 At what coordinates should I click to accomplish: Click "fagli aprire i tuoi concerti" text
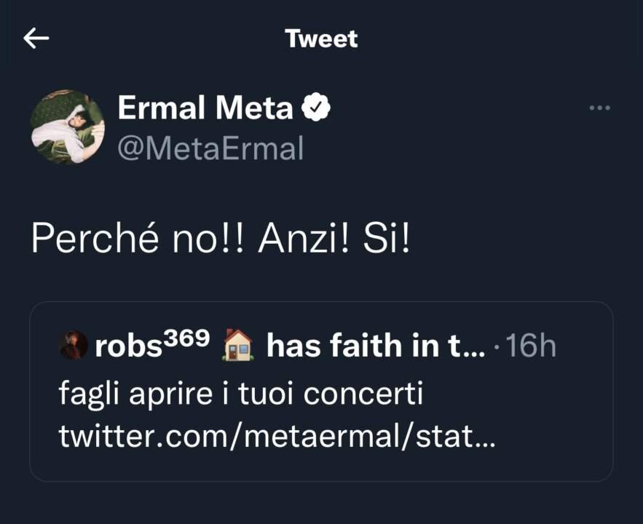240,394
